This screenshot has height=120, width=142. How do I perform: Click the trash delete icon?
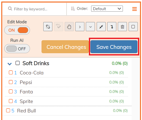[x=122, y=27]
